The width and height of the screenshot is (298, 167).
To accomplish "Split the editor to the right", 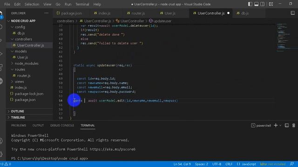I will (x=293, y=13).
